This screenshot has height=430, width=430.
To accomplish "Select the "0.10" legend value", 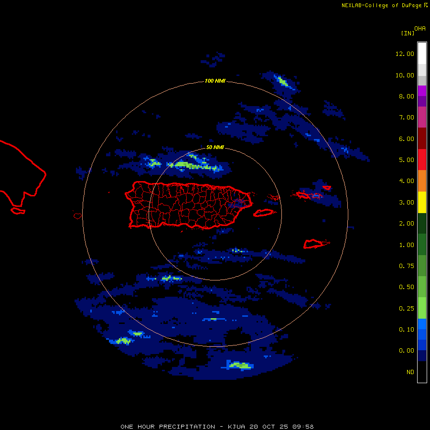I will tap(407, 330).
